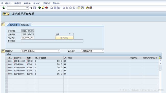Click cost center cell 1004D00002
The height and width of the screenshot is (93, 166).
click(x=20, y=61)
